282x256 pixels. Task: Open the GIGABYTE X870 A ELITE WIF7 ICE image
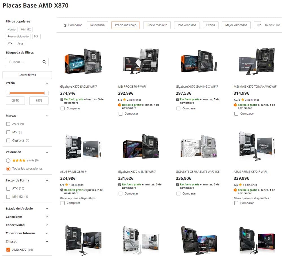click(x=199, y=147)
